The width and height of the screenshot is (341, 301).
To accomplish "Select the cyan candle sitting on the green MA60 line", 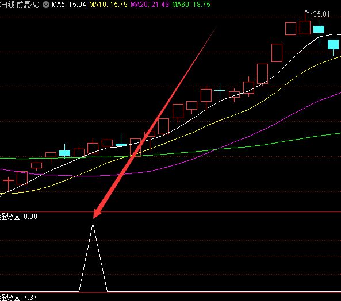I will (x=64, y=153).
